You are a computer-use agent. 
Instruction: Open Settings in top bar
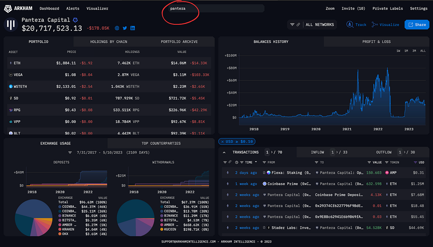419,9
